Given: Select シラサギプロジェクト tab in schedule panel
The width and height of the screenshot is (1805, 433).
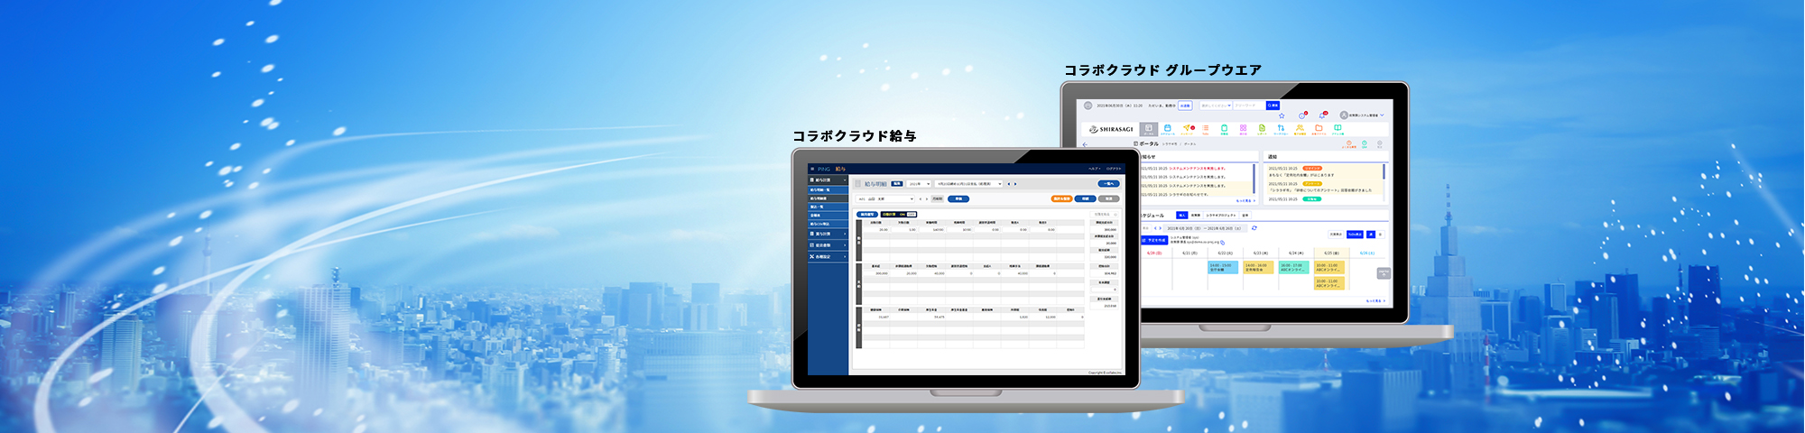Looking at the screenshot, I should tap(1221, 215).
